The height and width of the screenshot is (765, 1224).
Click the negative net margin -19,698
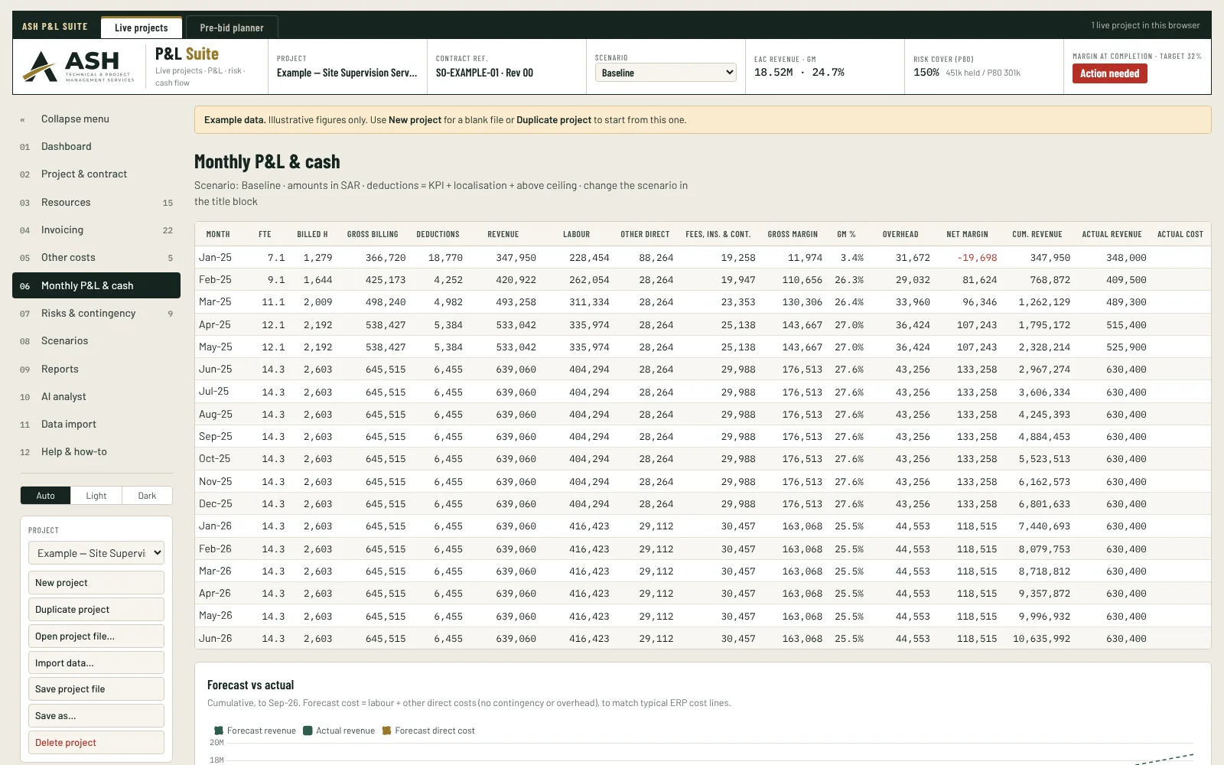(977, 258)
